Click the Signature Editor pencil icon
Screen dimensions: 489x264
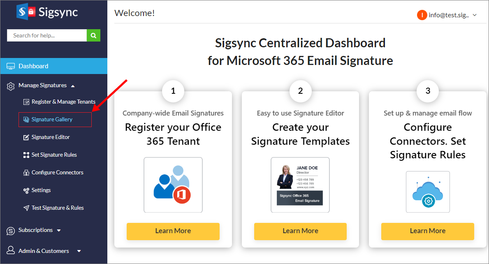point(25,137)
